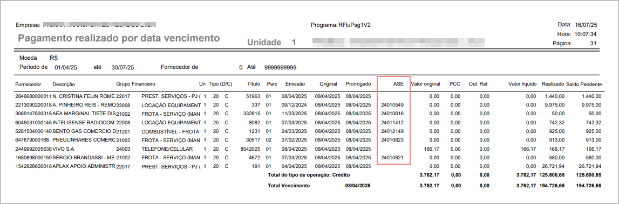The height and width of the screenshot is (204, 619).
Task: Select the COMBUSTÍVEL - FROTA group entry
Action: [171, 131]
